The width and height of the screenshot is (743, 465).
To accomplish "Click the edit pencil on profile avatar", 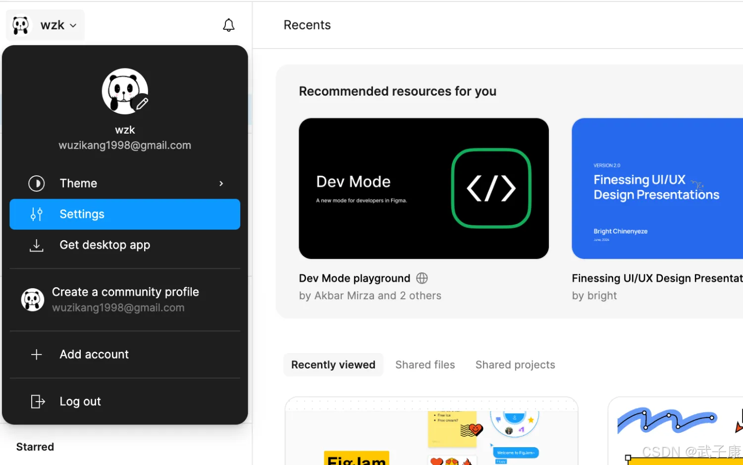I will 142,103.
